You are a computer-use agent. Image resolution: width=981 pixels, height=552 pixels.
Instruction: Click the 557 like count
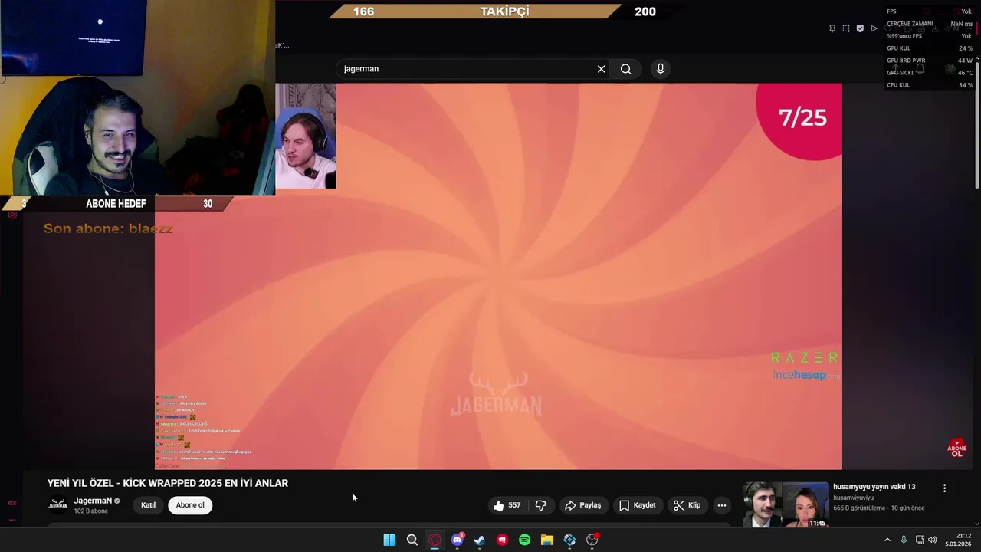click(514, 505)
